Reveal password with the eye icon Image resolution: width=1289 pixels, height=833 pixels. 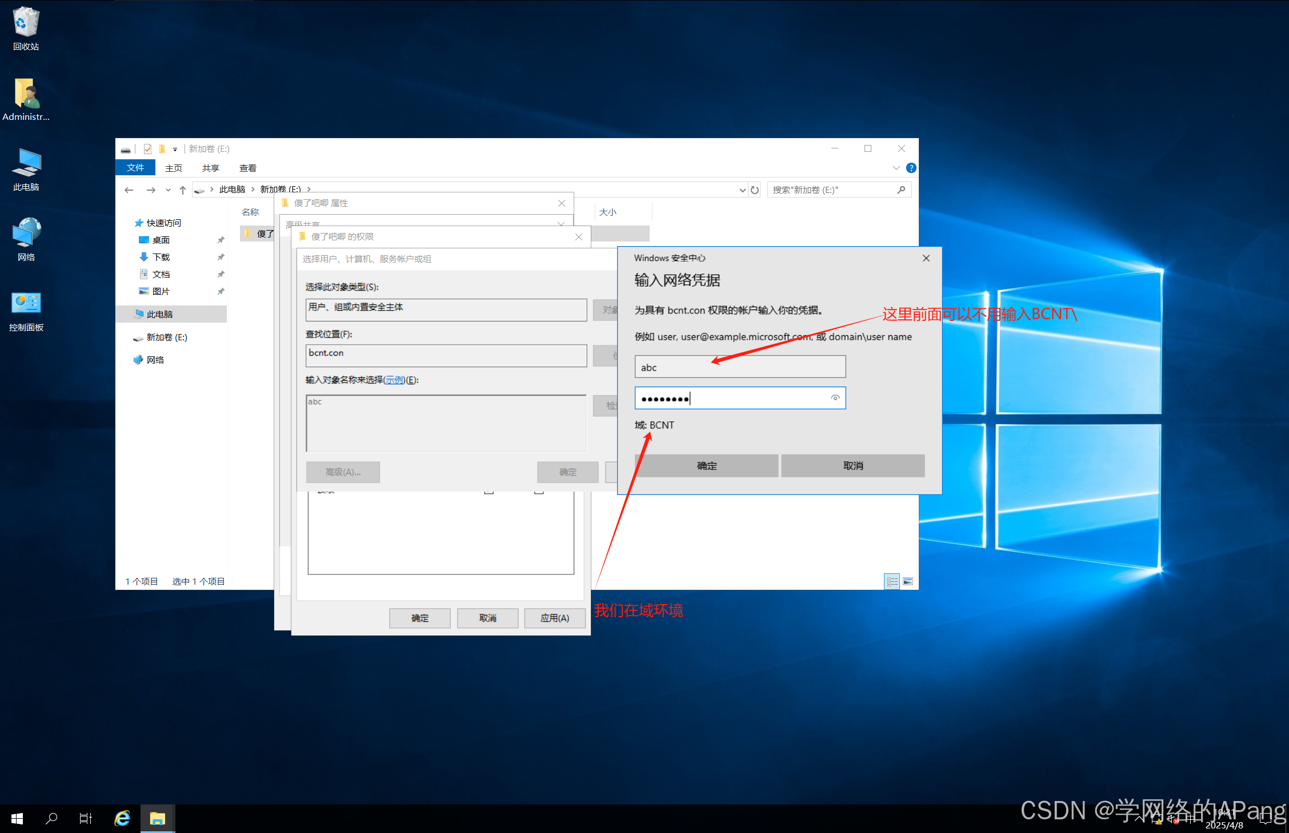835,398
